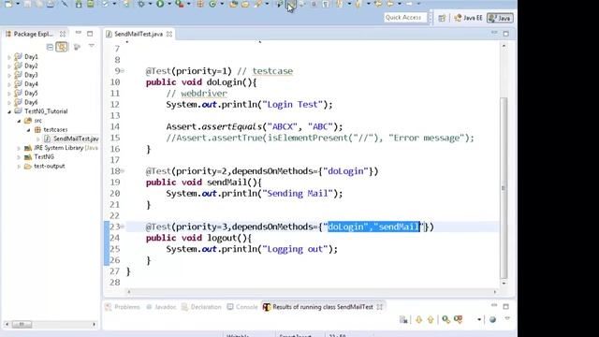
Task: Click the editor horizontal scroll-right arrow
Action: pos(495,292)
